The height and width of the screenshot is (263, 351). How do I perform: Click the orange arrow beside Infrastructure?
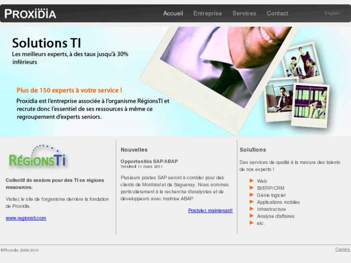pyautogui.click(x=252, y=209)
